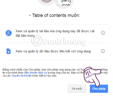
Task: Click the party icon thumbnail at top
Action: pos(64,3)
